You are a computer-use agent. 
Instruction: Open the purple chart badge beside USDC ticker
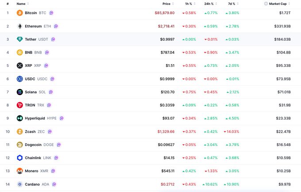(52, 79)
